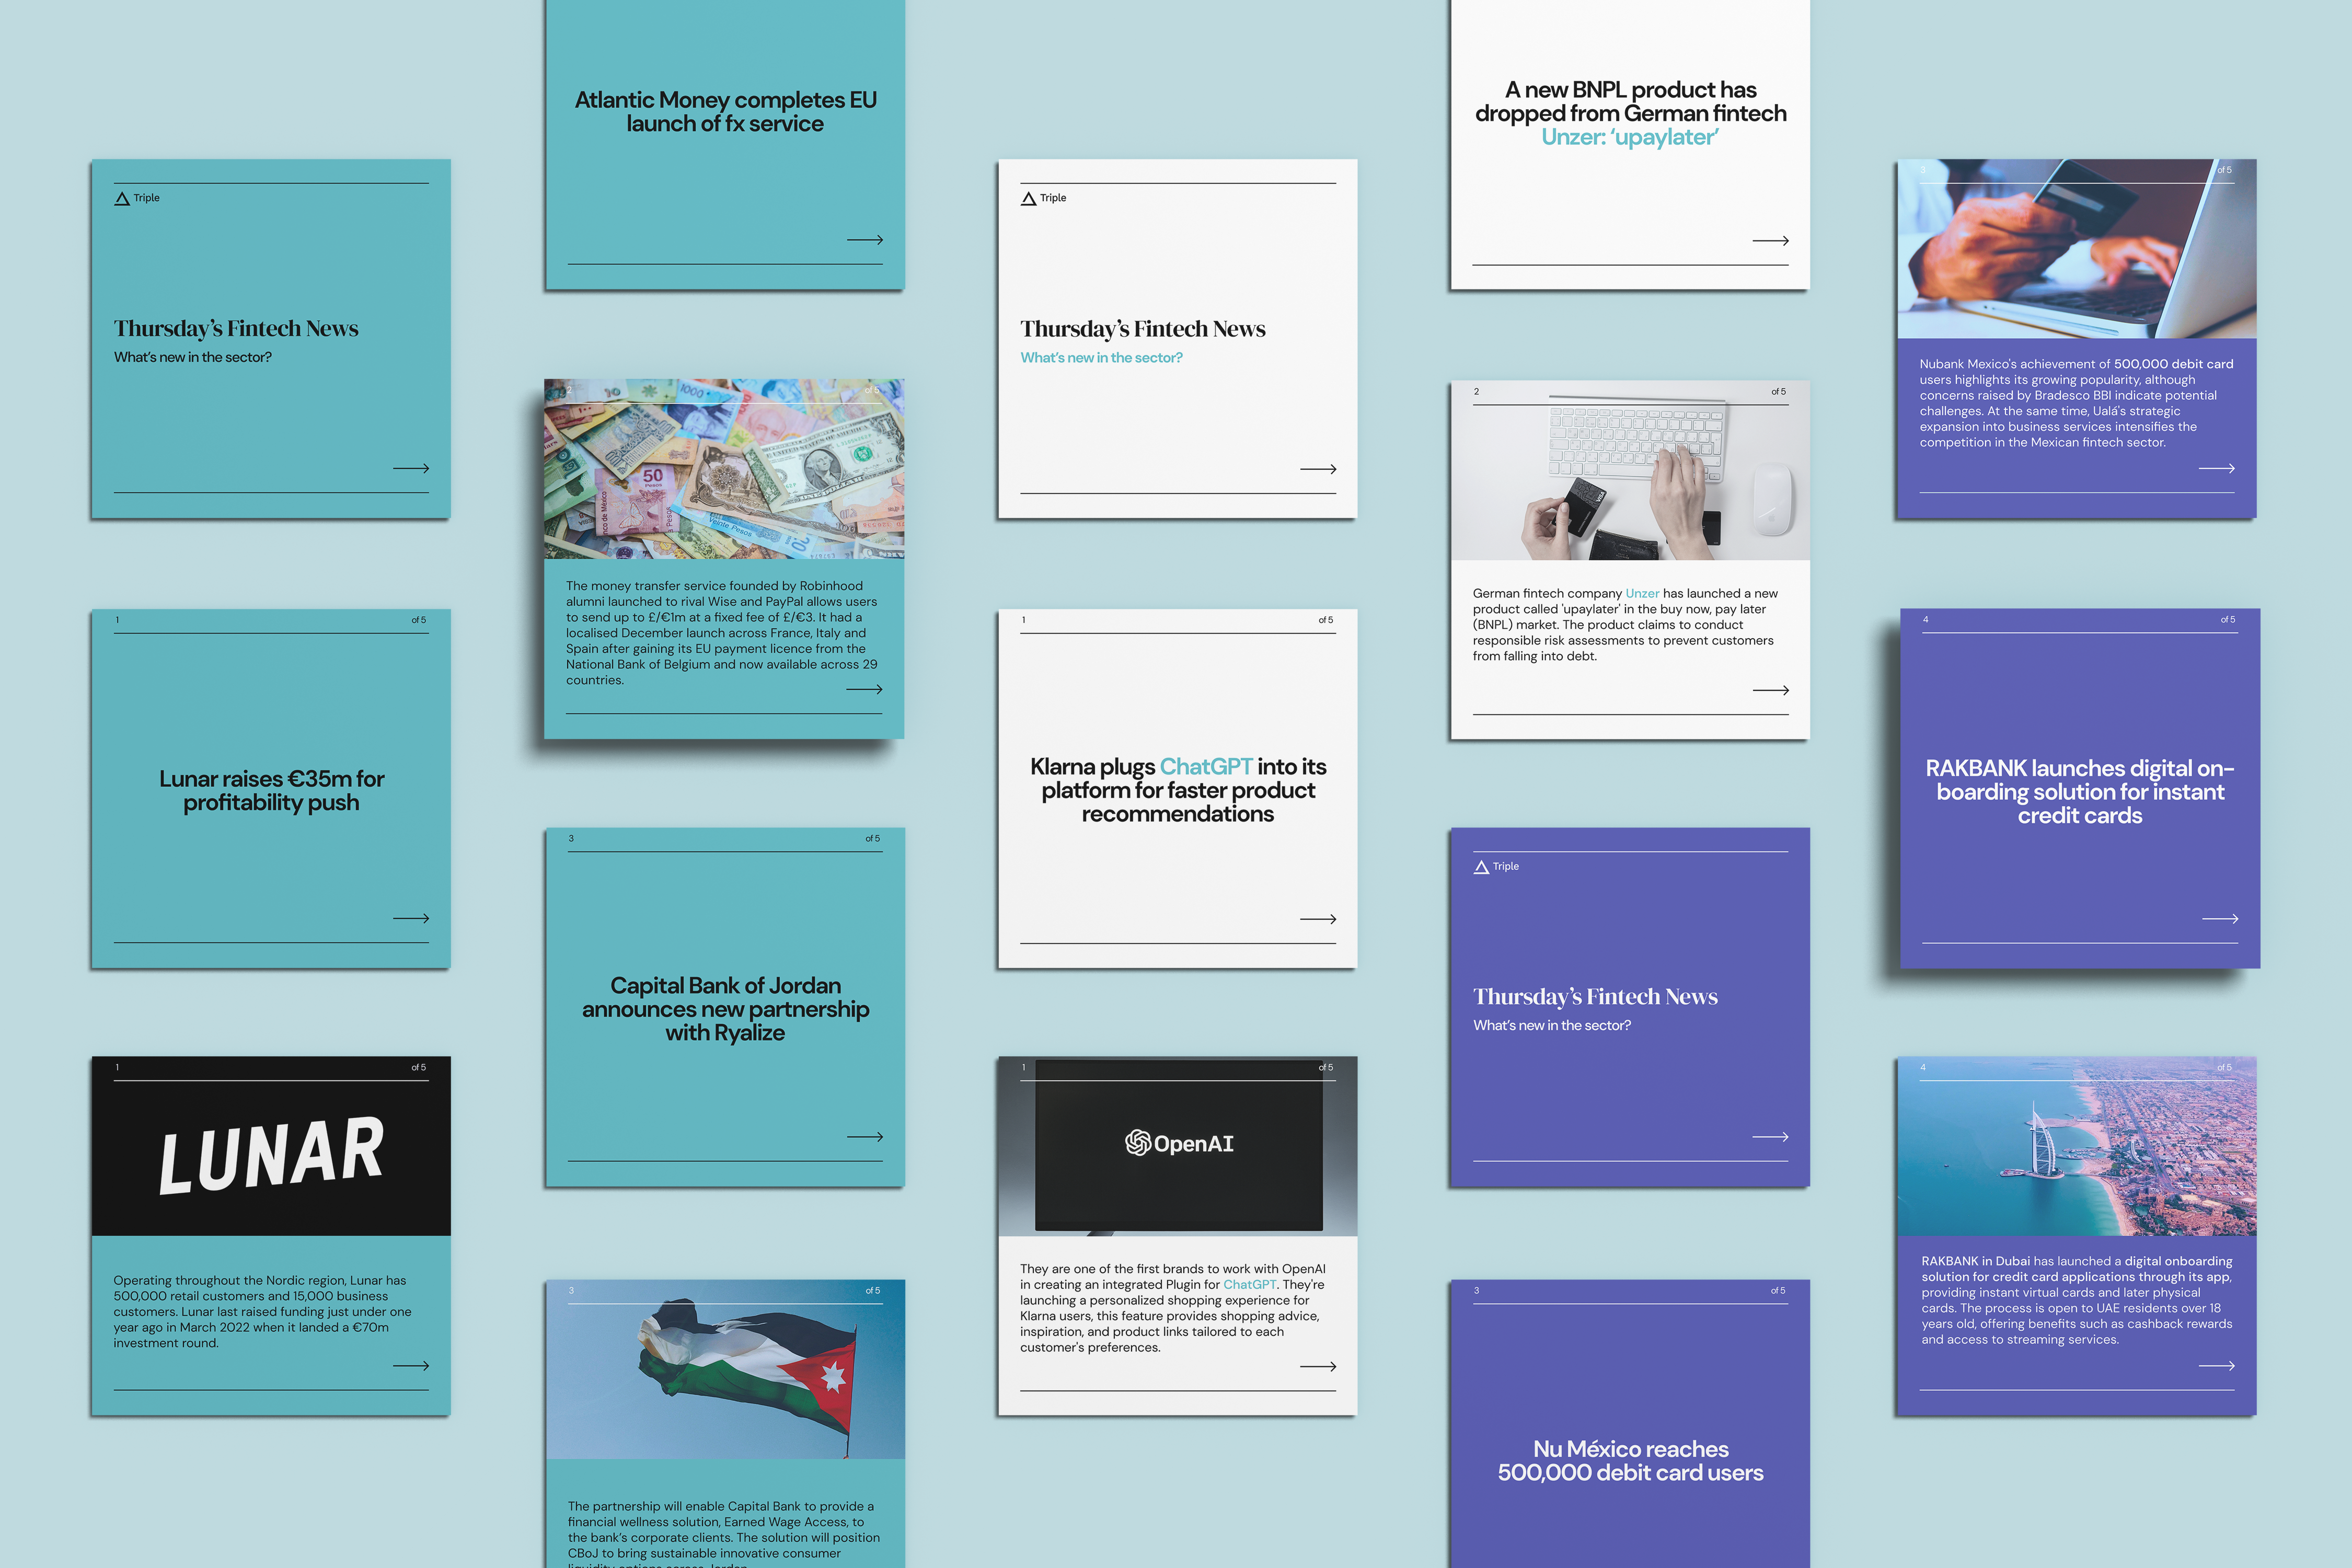Screen dimensions: 2352x1568
Task: Click the arrow on the Nubank Mexico description card
Action: tap(2217, 468)
